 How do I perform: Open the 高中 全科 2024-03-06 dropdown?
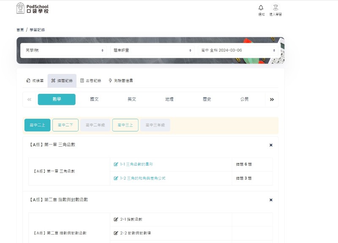point(239,50)
